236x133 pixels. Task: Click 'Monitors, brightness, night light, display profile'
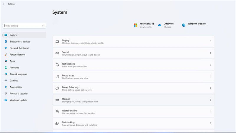point(83,43)
